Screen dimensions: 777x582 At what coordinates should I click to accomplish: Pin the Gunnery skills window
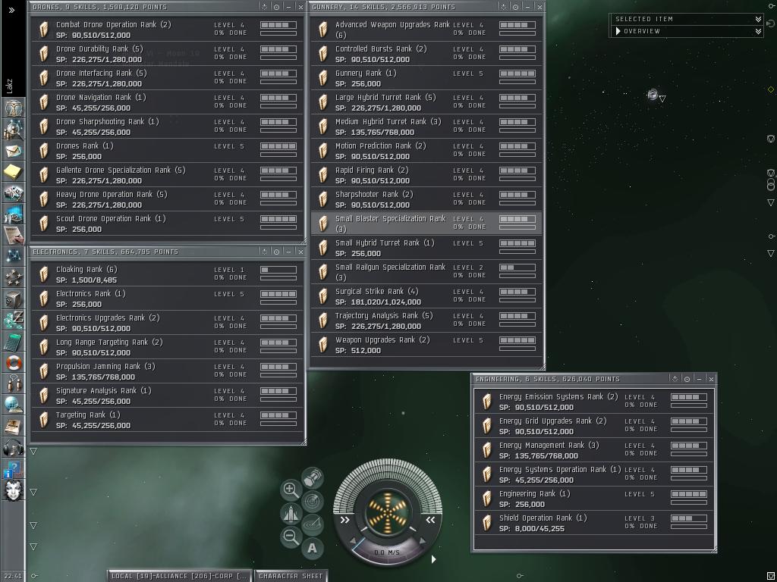coord(504,7)
